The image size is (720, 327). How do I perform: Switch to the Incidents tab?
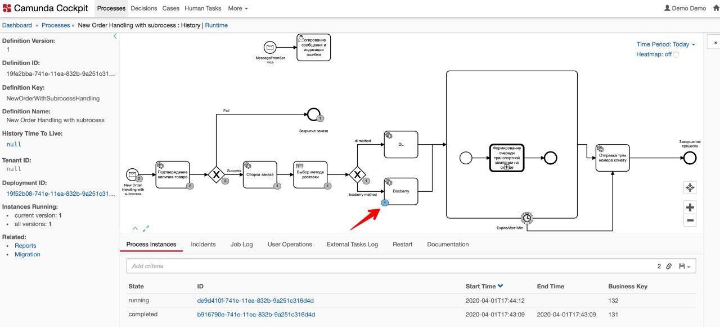(203, 245)
